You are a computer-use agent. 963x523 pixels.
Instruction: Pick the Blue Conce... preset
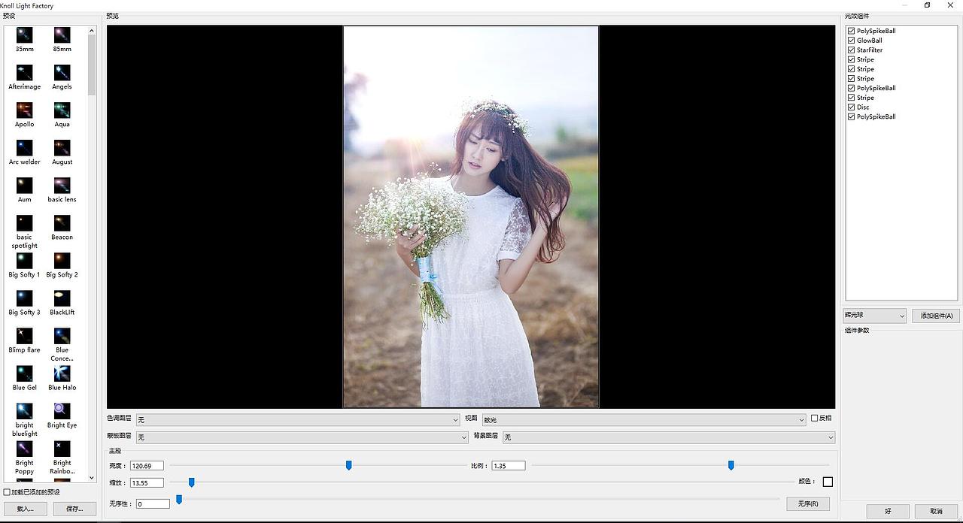click(62, 335)
